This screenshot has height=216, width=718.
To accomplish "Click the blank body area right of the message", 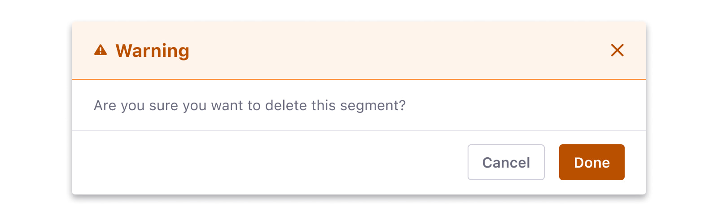I will tap(516, 105).
